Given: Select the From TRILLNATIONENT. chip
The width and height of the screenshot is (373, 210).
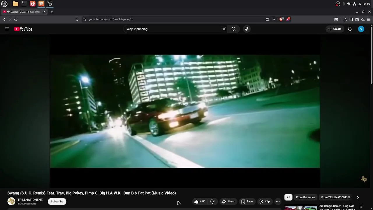Looking at the screenshot, I should tap(336, 197).
